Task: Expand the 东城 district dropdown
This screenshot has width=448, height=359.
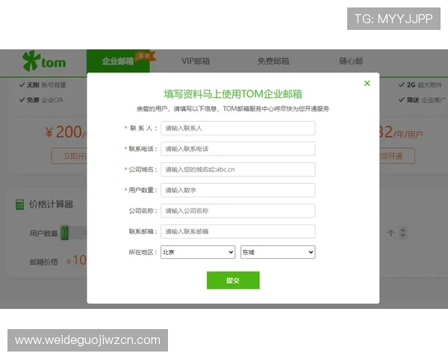Action: 278,252
